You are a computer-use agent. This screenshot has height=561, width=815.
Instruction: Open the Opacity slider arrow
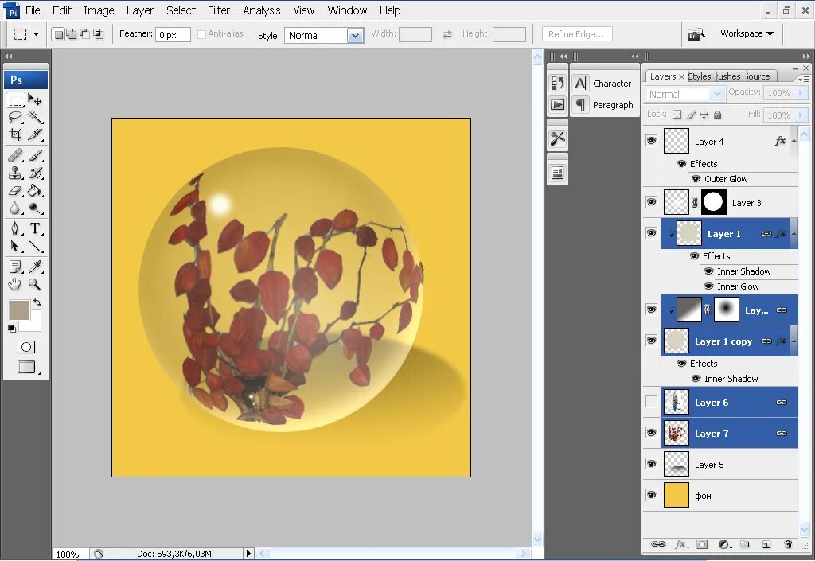click(x=801, y=93)
